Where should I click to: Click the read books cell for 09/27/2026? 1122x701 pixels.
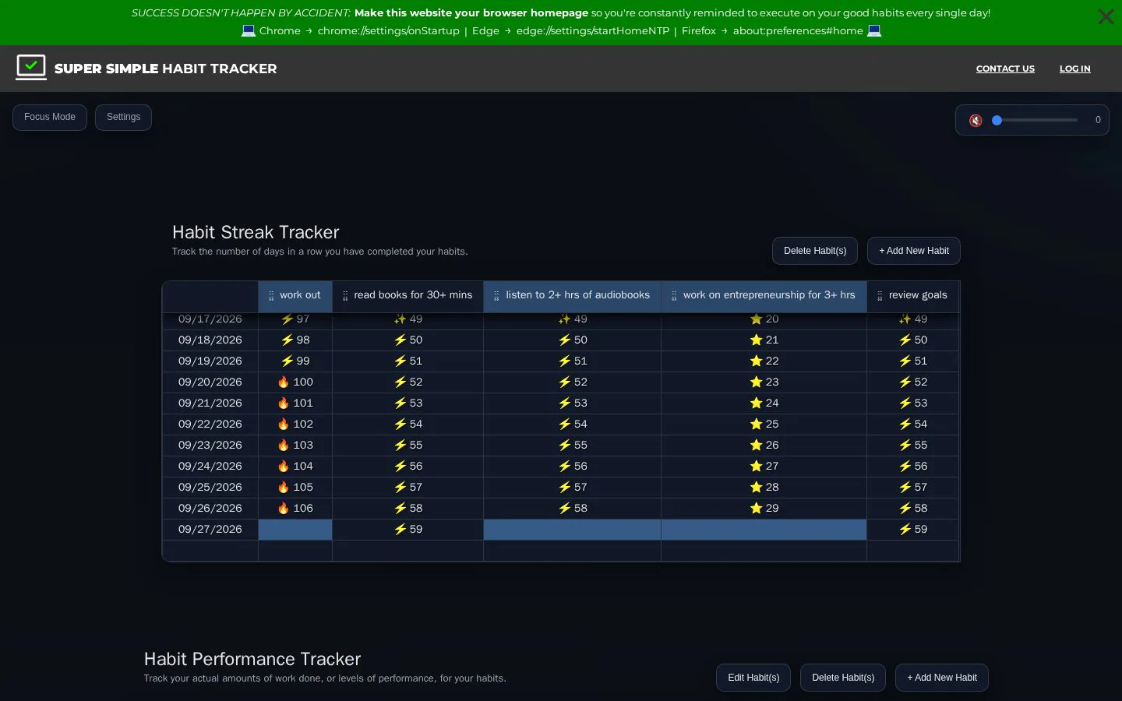pyautogui.click(x=408, y=530)
